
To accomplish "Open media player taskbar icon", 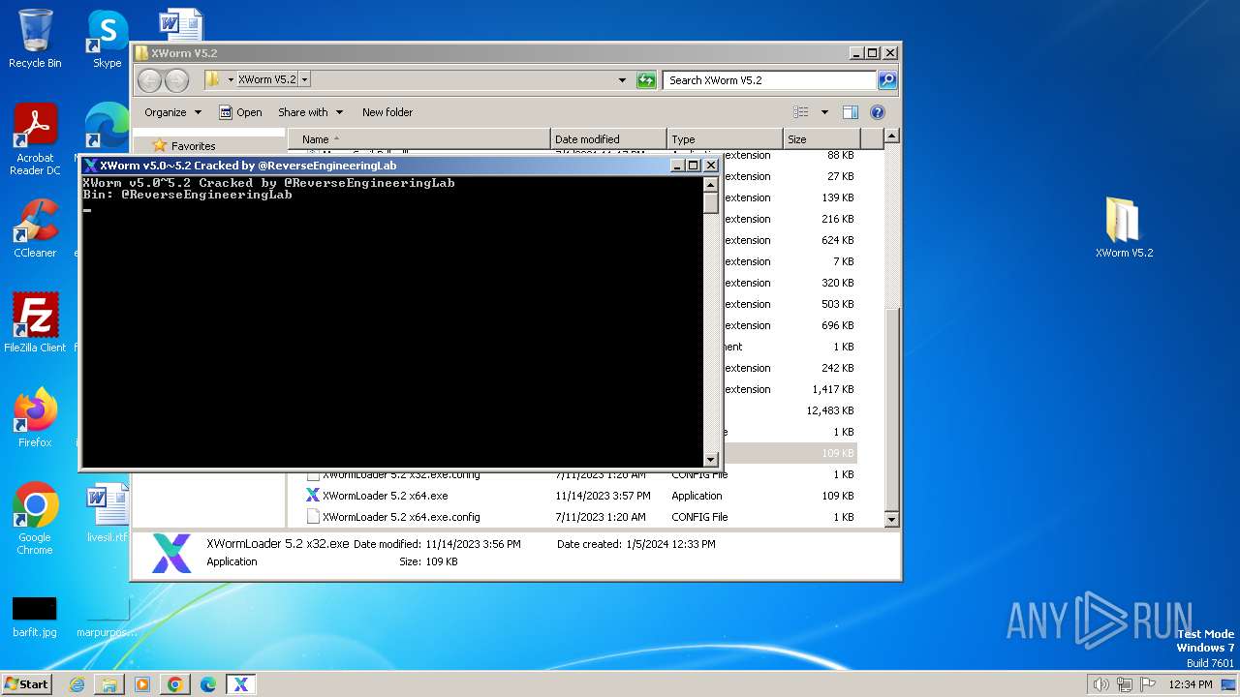I will pyautogui.click(x=142, y=684).
